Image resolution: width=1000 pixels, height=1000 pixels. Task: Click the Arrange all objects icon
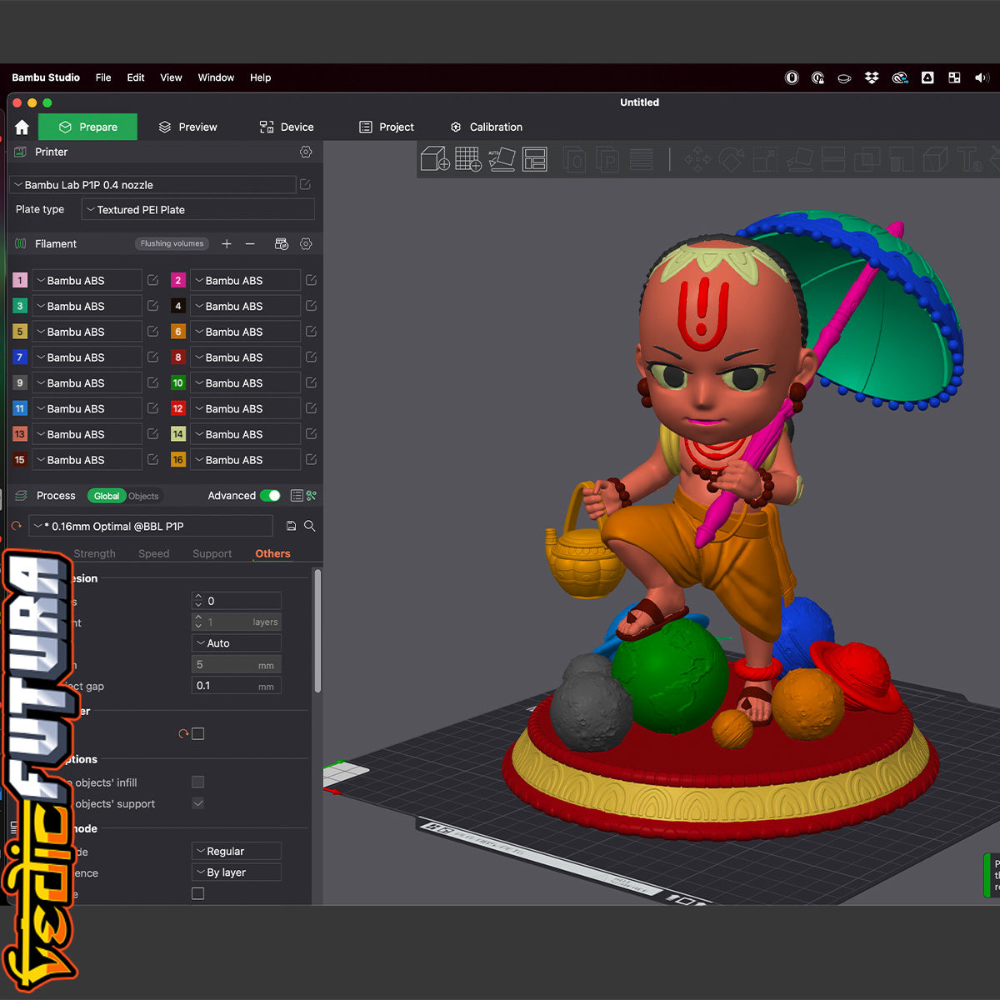coord(534,158)
